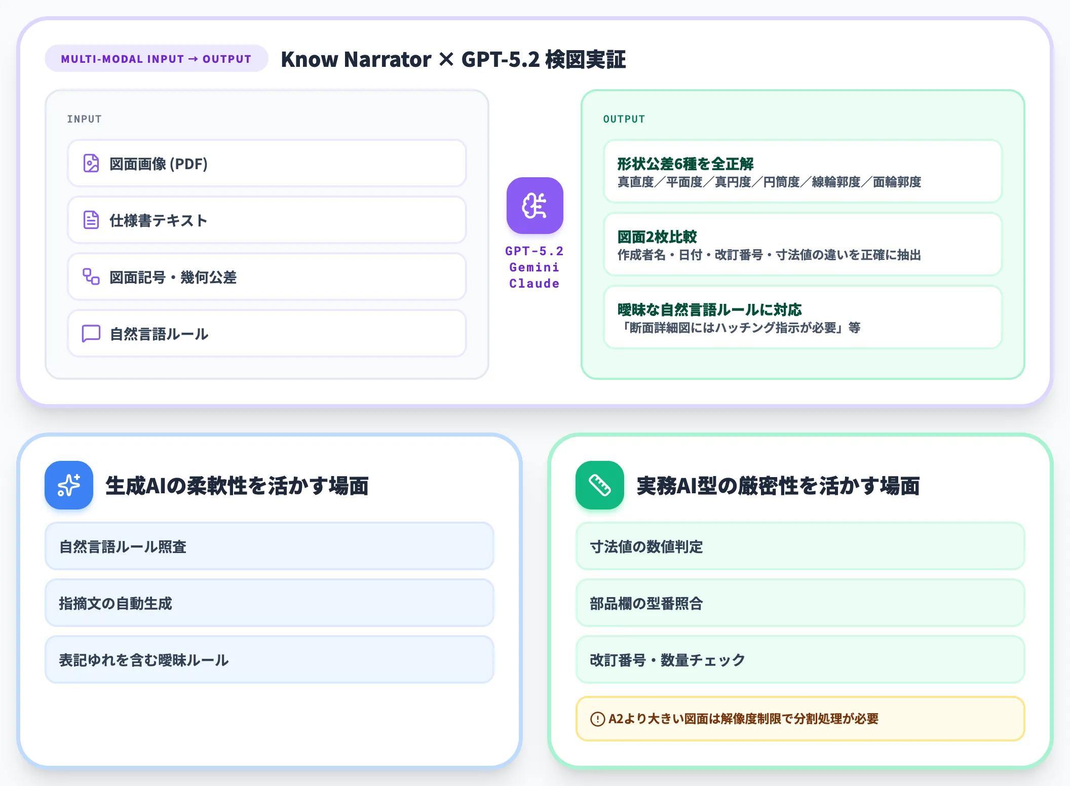Choose the 自然言語ルール input card

[267, 334]
